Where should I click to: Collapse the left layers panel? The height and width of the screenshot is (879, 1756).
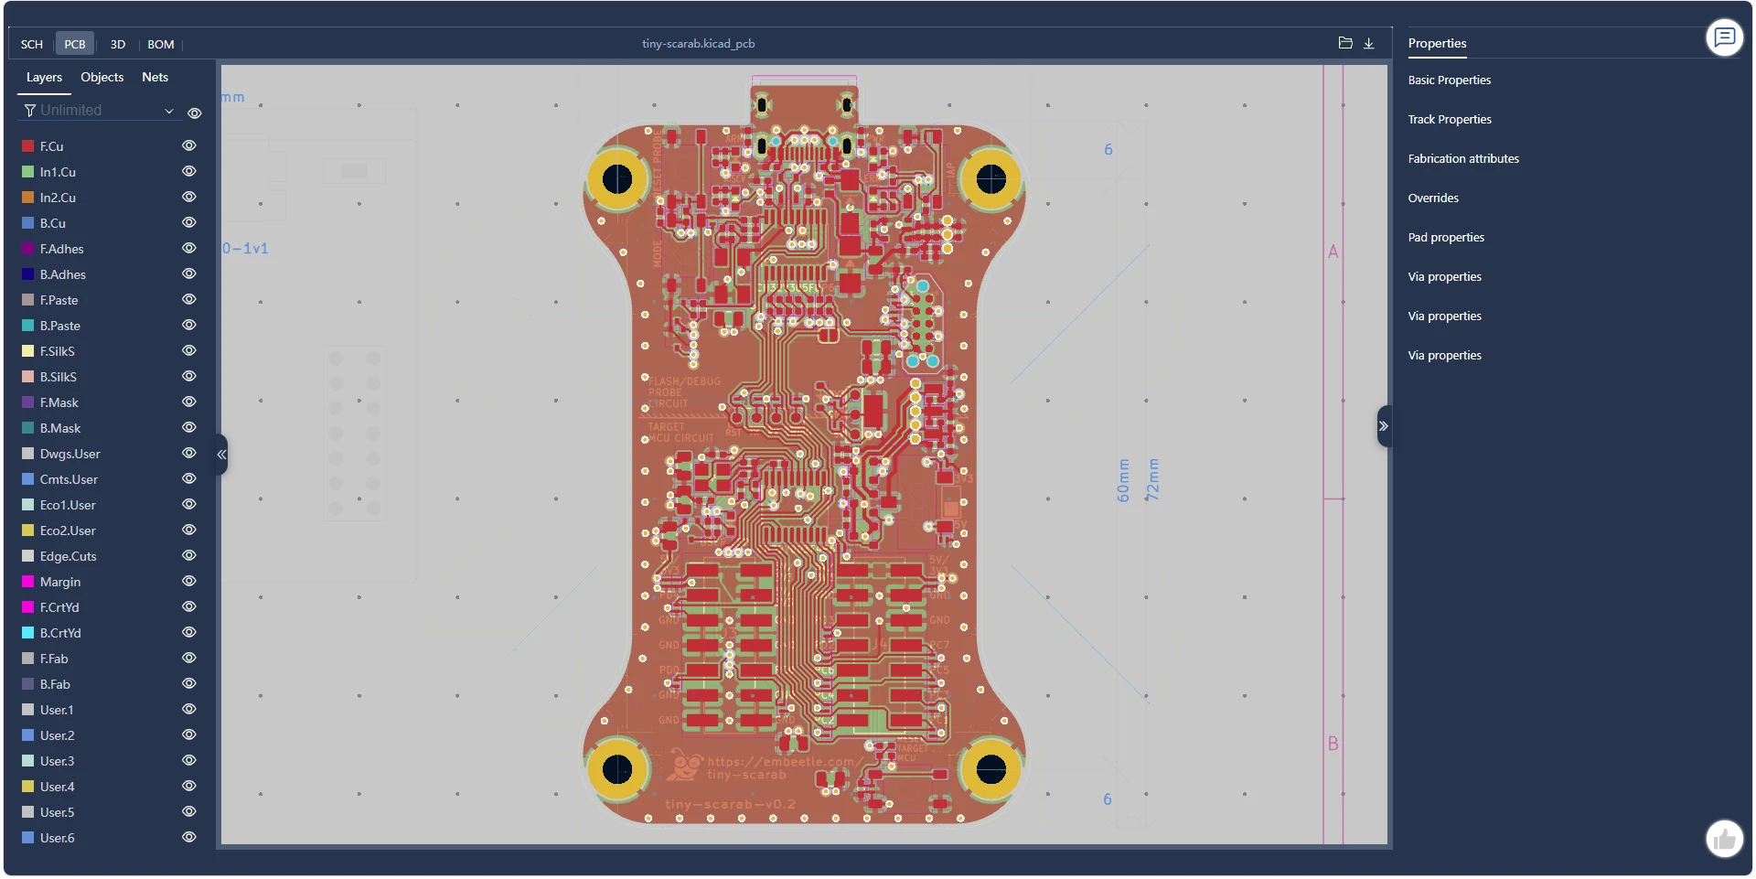[221, 454]
